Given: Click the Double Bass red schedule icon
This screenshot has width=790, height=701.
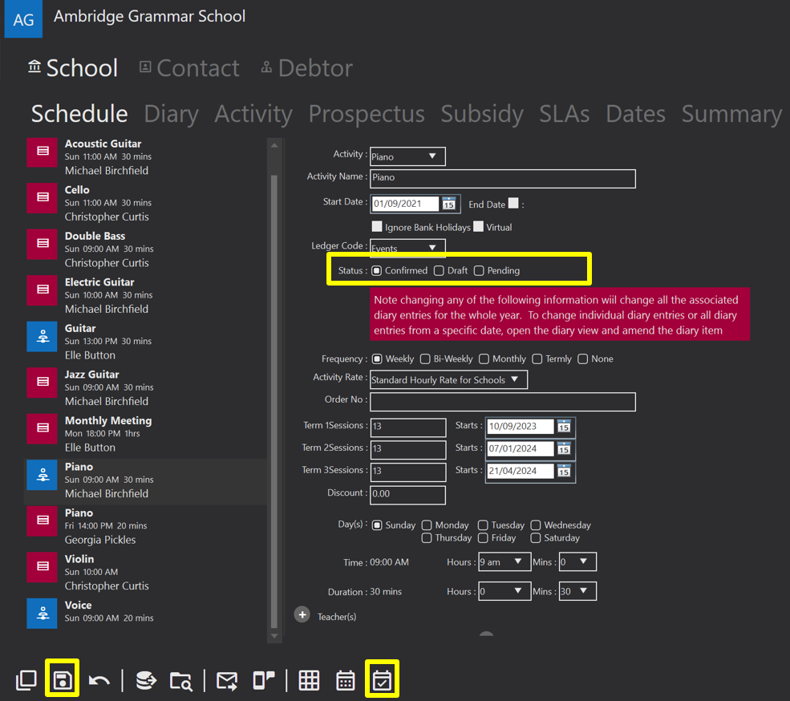Looking at the screenshot, I should click(x=43, y=244).
